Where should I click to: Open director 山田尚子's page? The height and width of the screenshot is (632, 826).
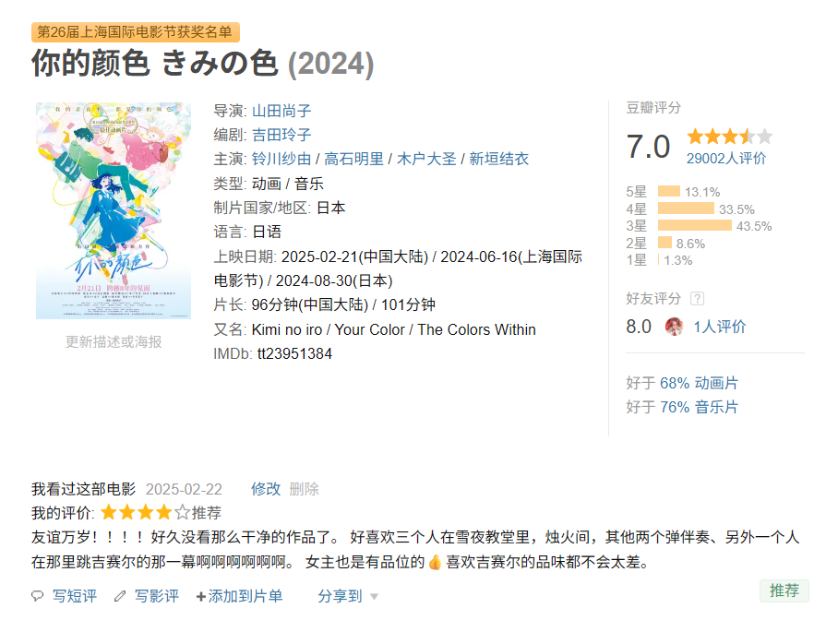(281, 111)
